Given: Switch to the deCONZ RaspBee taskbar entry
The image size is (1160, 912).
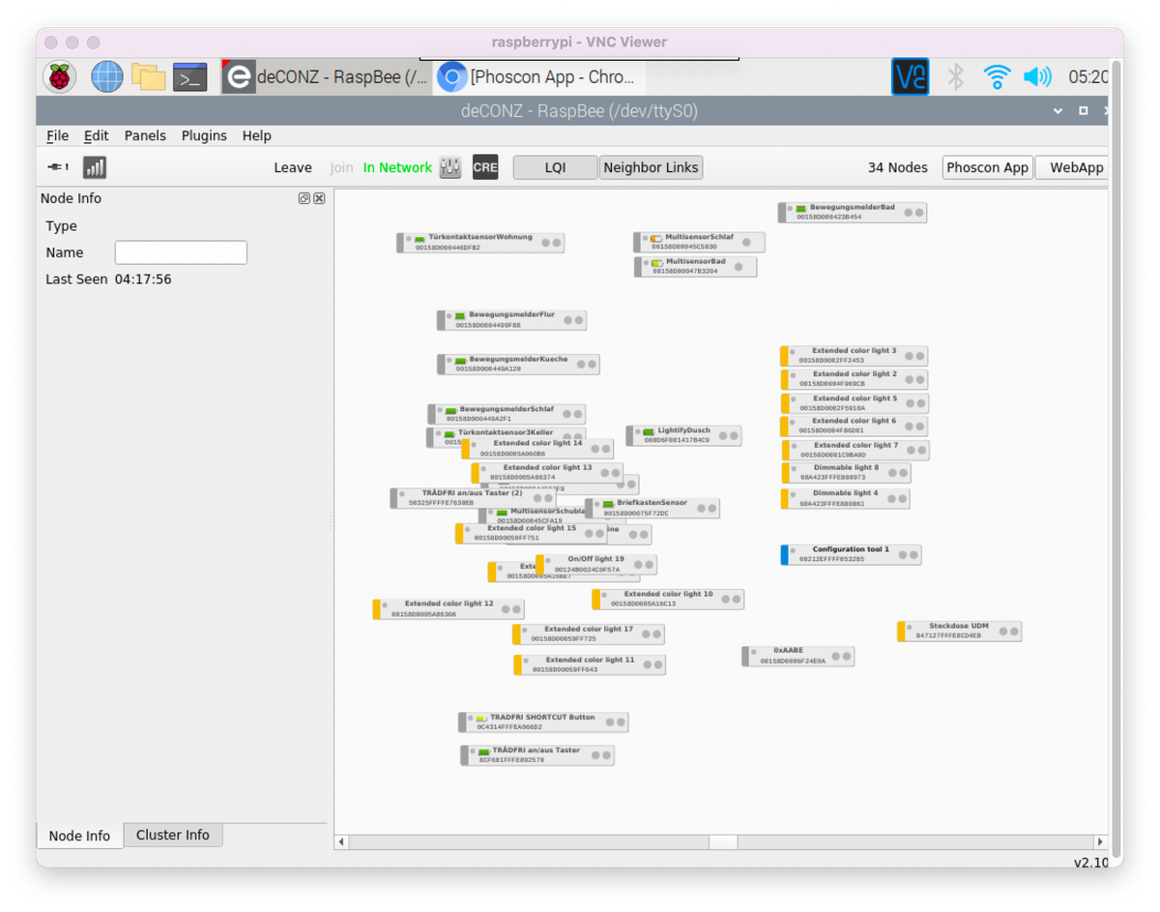Looking at the screenshot, I should point(325,77).
